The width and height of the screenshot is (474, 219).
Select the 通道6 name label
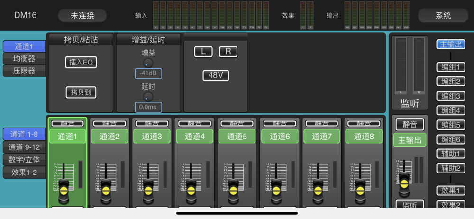[280, 137]
